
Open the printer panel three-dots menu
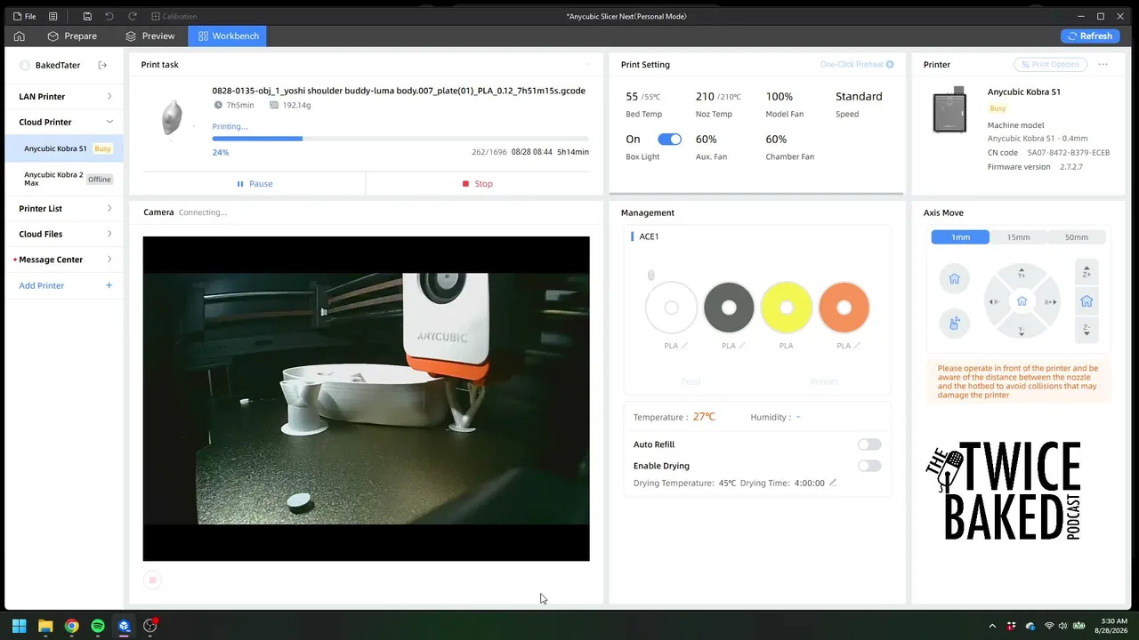(x=1103, y=64)
